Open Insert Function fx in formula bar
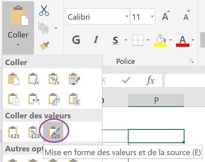Viewport: 205px width, 162px height. tap(150, 80)
